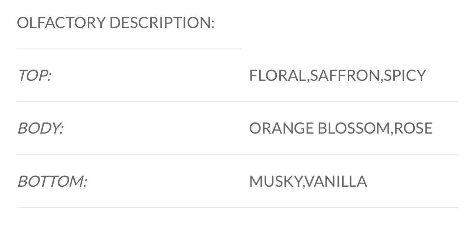Screen dimensions: 475x231
Task: Click the word ORANGE in body notes
Action: [281, 128]
